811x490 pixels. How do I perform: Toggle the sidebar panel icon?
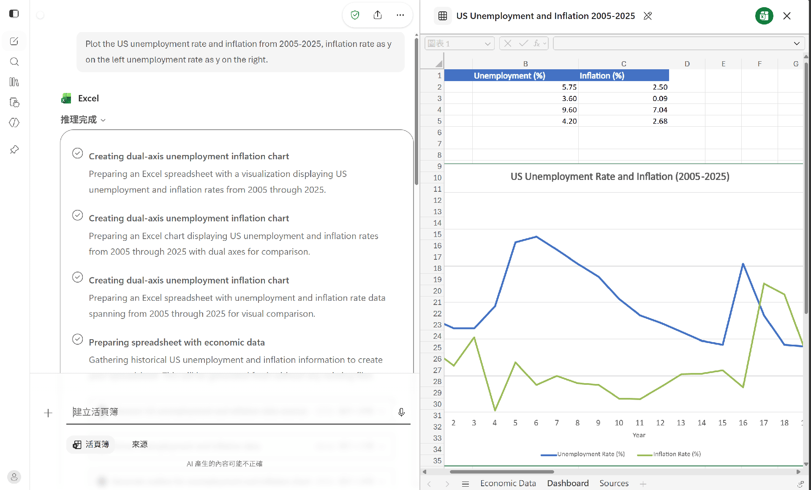click(14, 14)
